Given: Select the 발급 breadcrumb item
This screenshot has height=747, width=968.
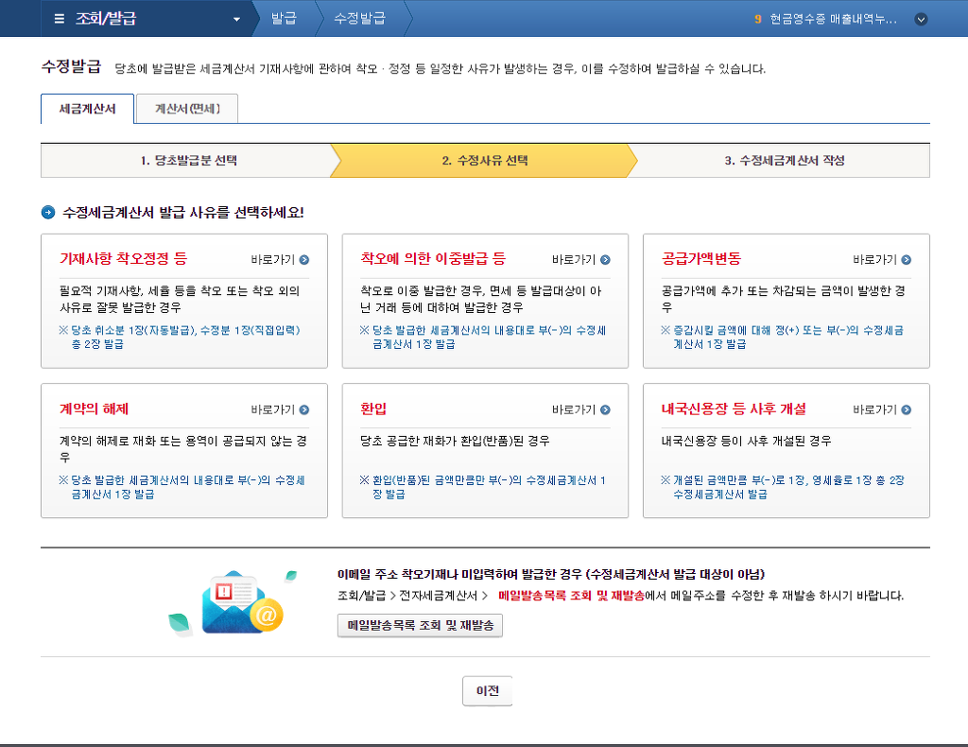Looking at the screenshot, I should point(284,19).
